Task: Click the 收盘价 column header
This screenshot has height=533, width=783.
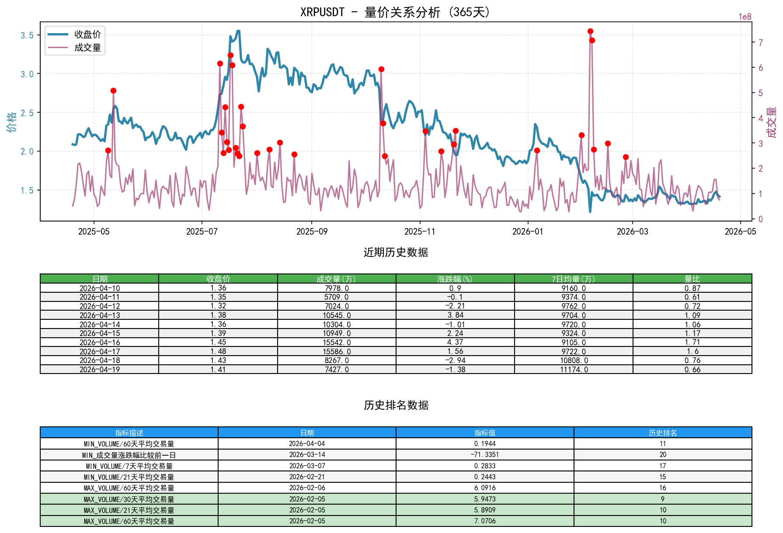Action: pos(218,279)
